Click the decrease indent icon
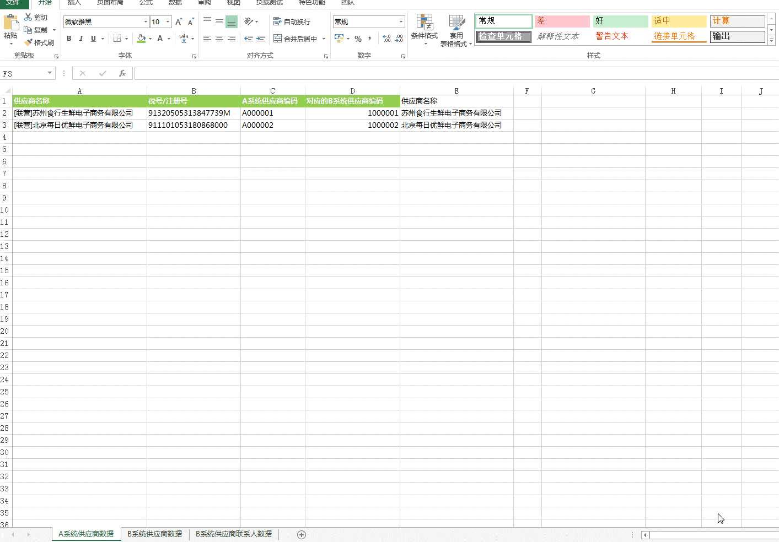Screen dimensions: 779x542 (249, 39)
